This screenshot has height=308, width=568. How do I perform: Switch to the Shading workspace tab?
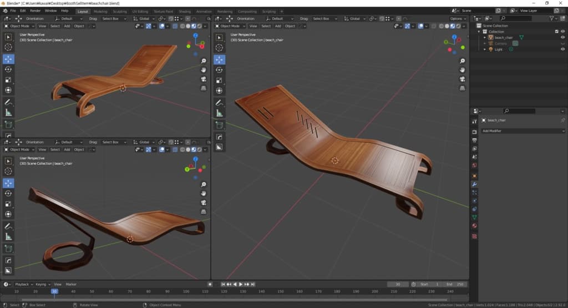(184, 11)
